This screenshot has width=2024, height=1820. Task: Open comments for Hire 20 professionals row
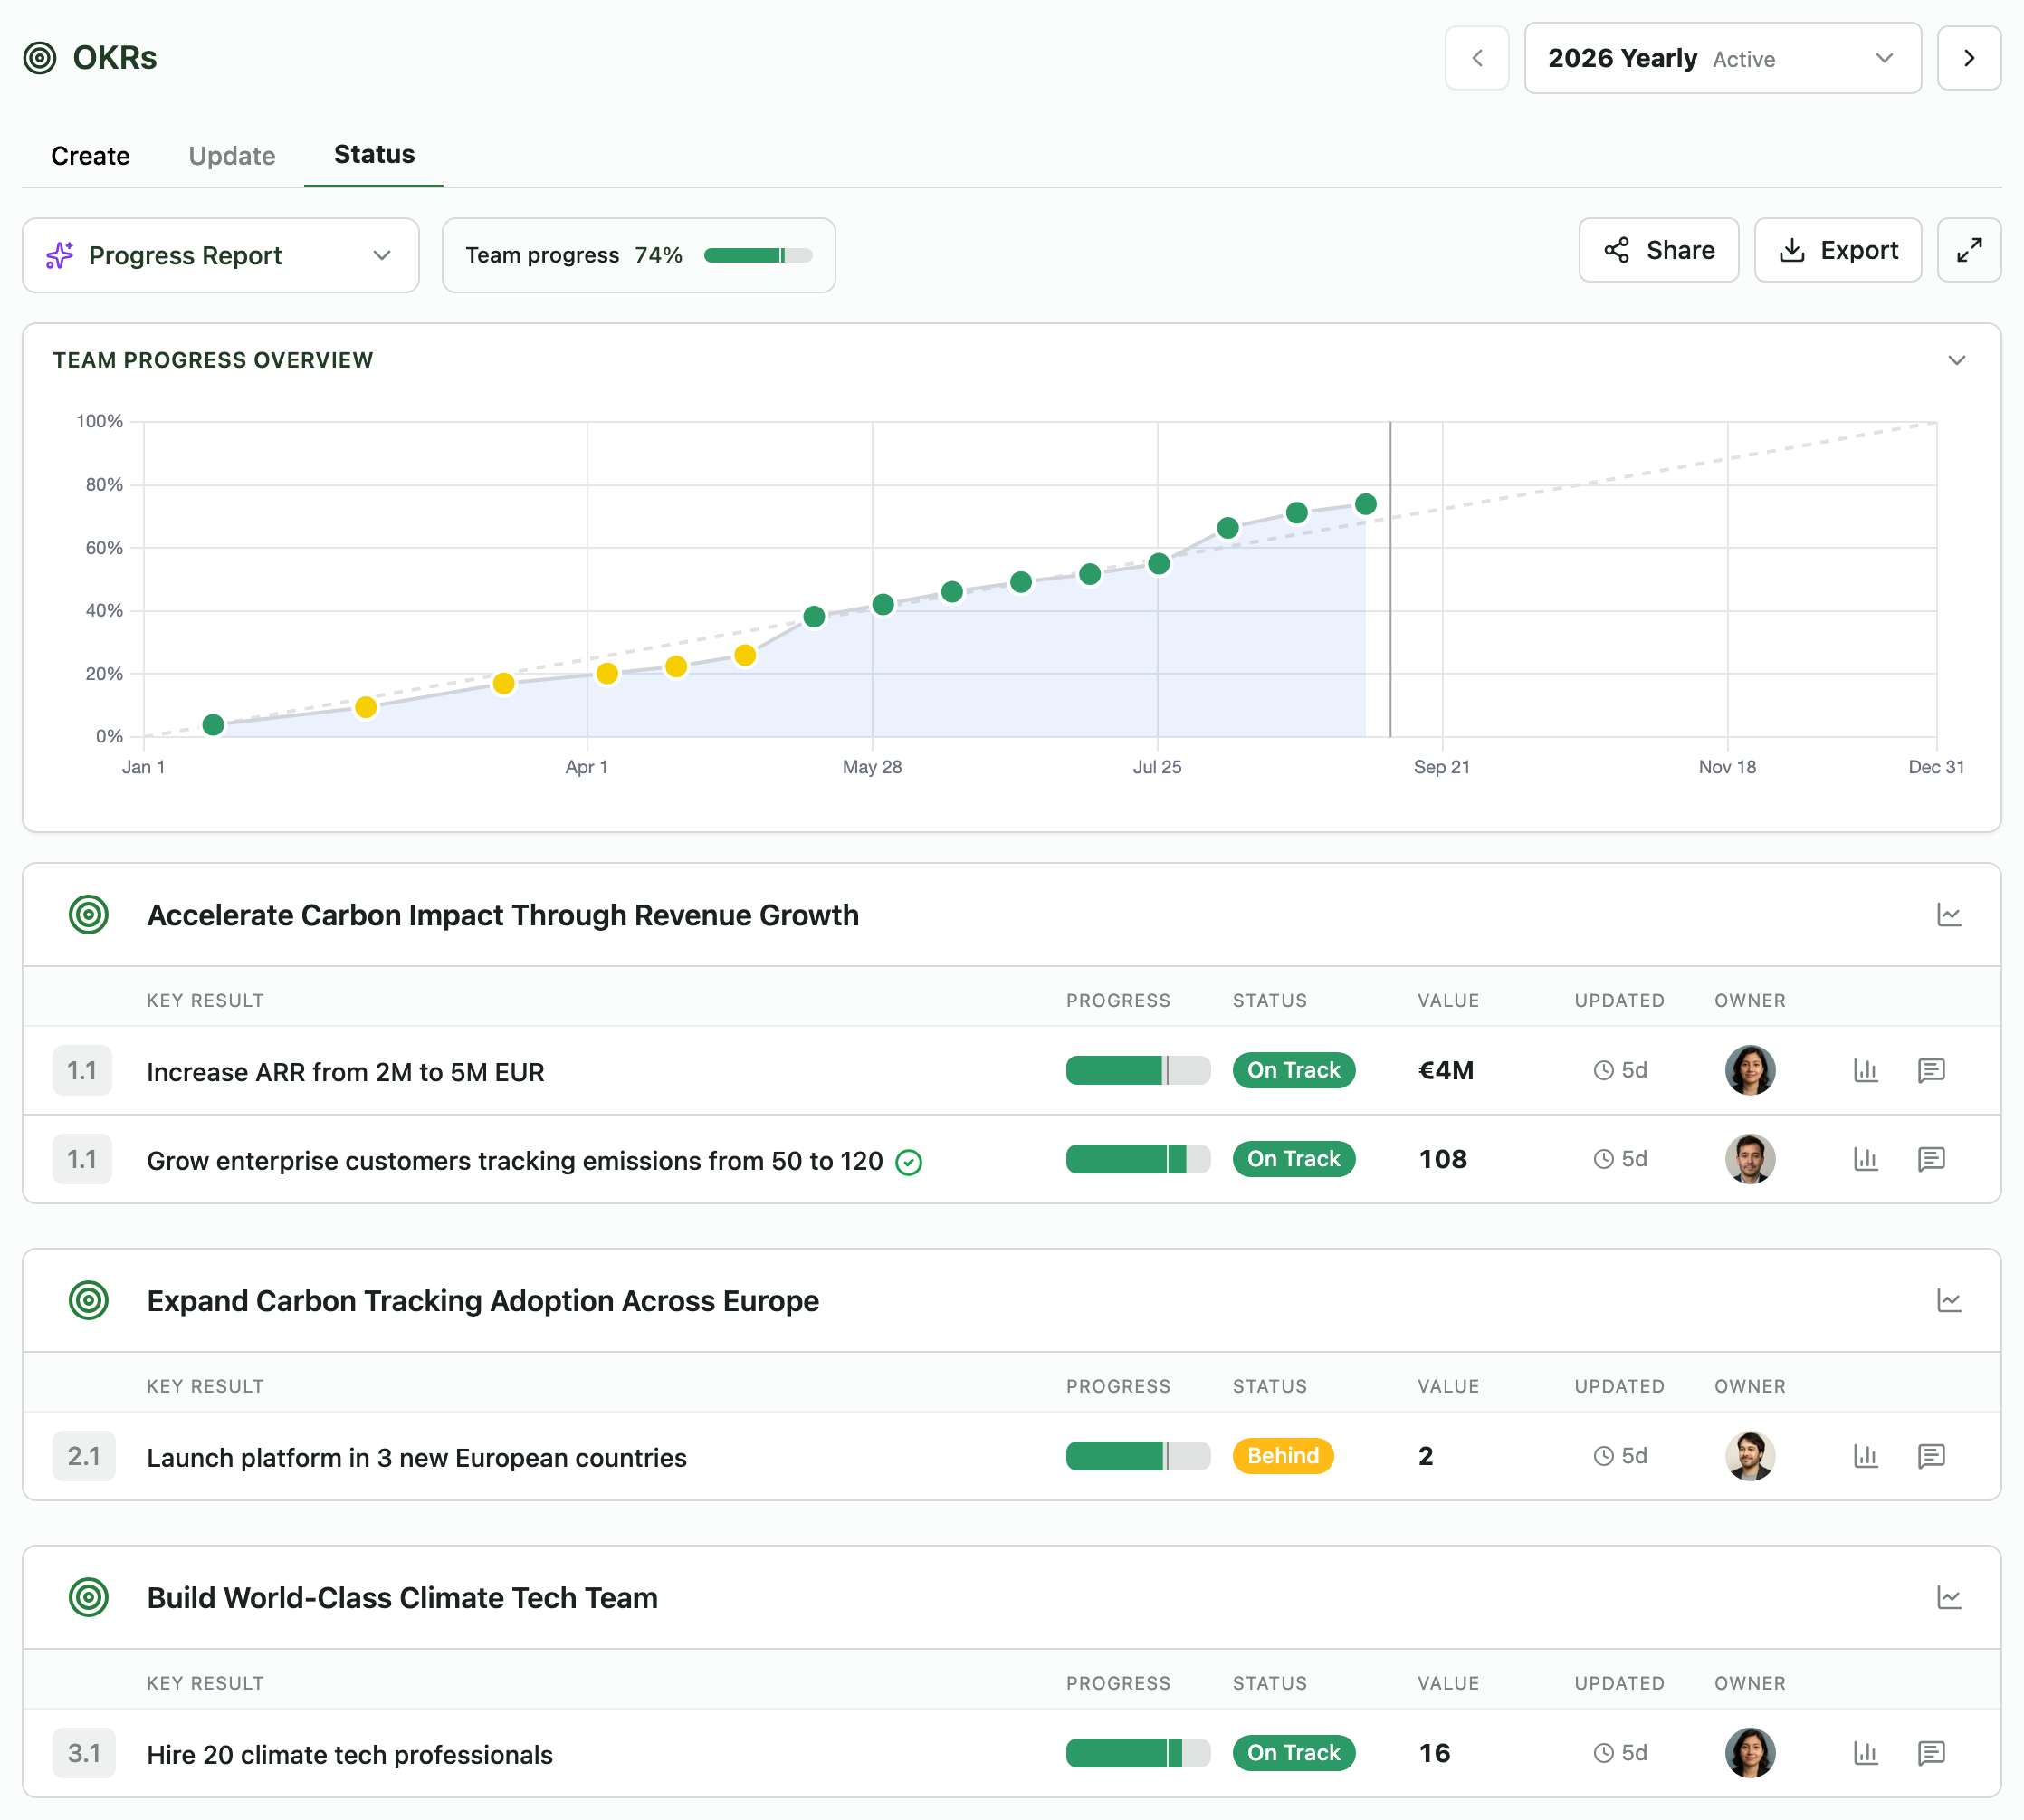tap(1930, 1753)
